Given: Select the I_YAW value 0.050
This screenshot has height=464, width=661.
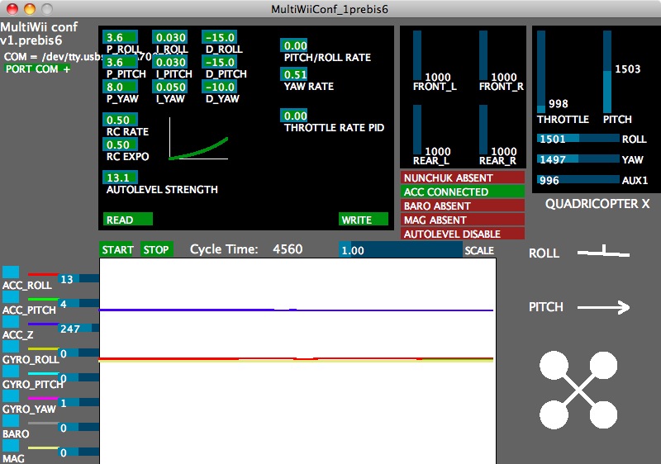Looking at the screenshot, I should (170, 88).
